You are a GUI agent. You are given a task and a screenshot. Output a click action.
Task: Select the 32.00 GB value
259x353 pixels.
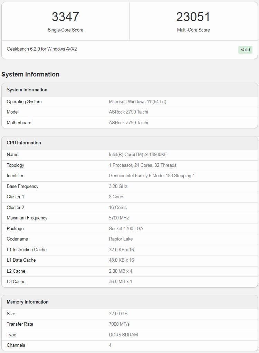point(118,314)
